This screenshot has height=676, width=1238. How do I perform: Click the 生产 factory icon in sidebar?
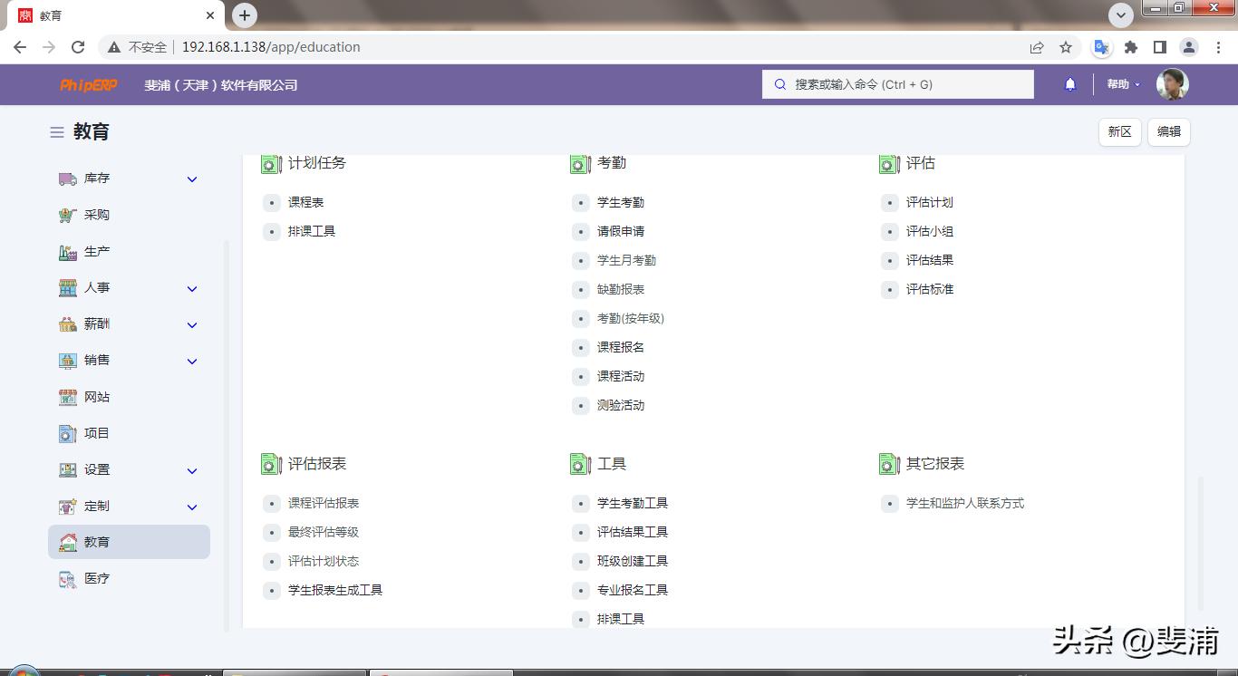pos(68,252)
